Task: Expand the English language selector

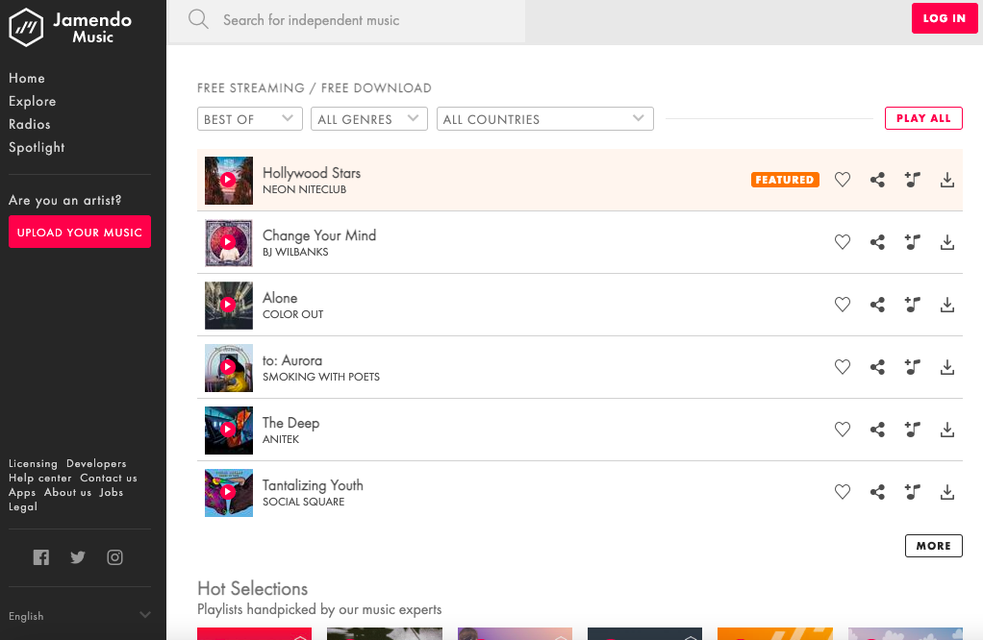Action: (x=80, y=616)
